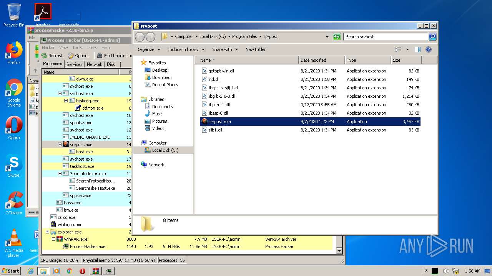
Task: Select the srvpost.exe application file icon
Action: coord(204,122)
